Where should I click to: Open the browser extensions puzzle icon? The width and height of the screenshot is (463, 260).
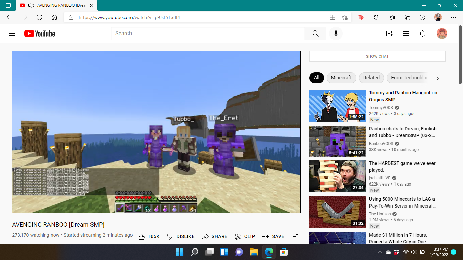376,17
